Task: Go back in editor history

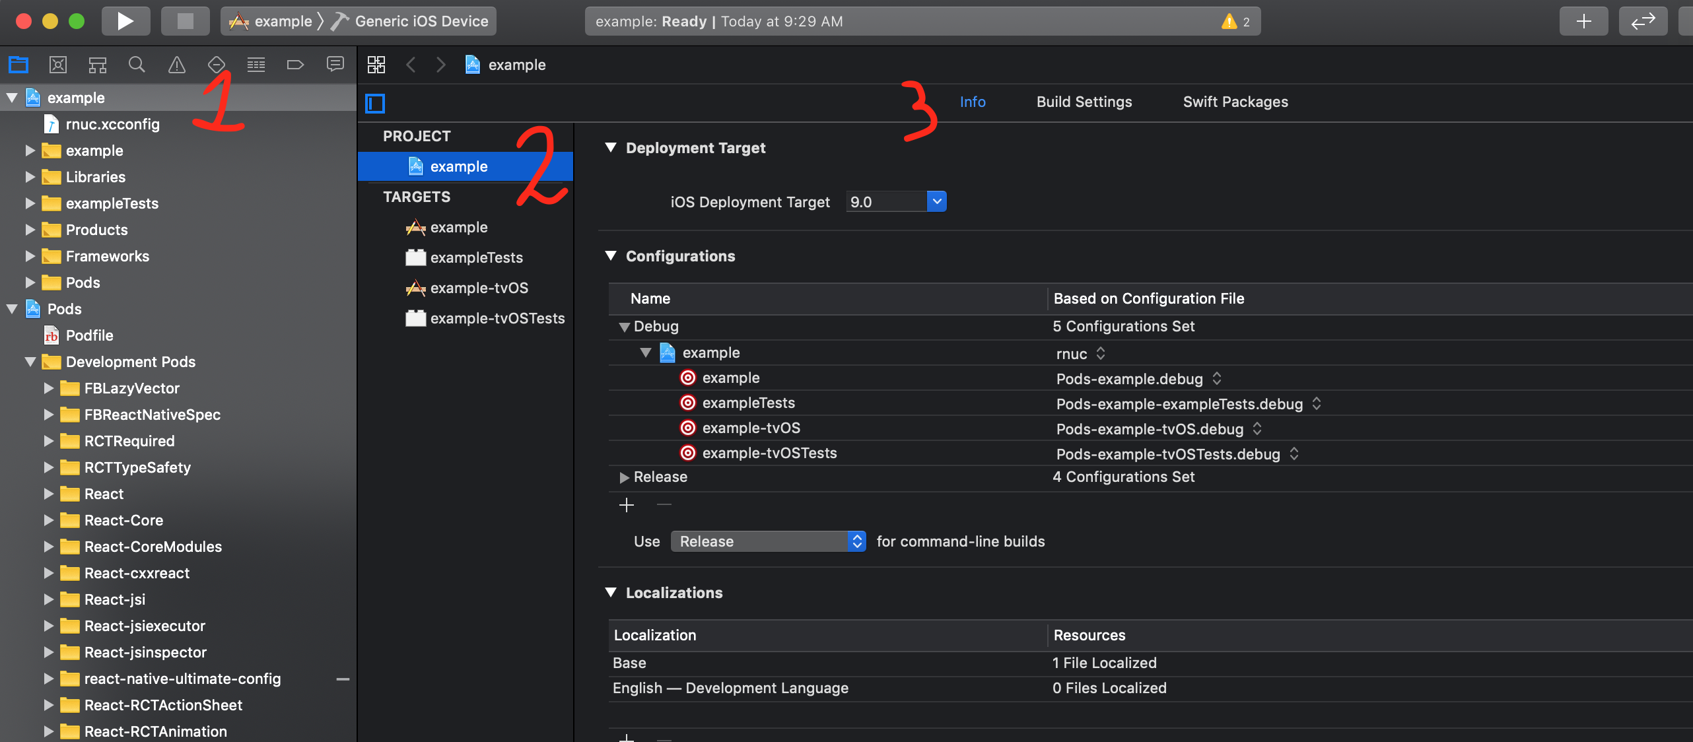Action: click(411, 65)
